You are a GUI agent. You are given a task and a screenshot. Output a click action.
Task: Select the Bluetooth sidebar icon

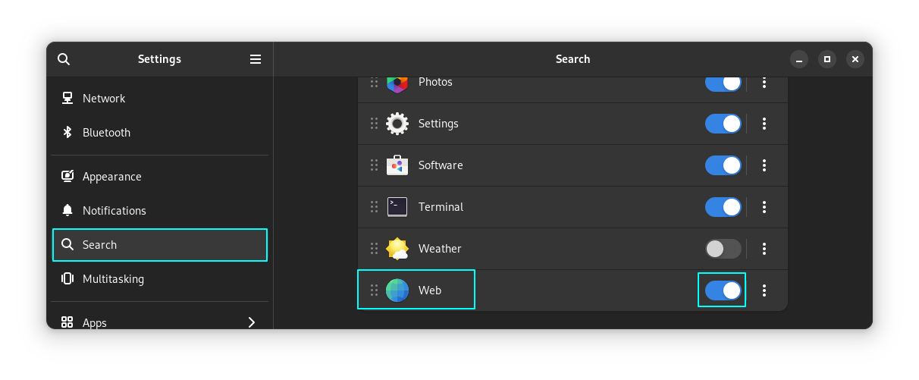[67, 132]
